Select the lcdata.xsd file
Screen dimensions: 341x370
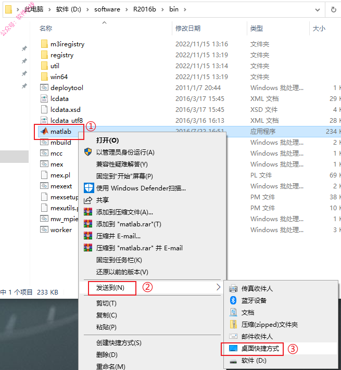click(x=66, y=109)
